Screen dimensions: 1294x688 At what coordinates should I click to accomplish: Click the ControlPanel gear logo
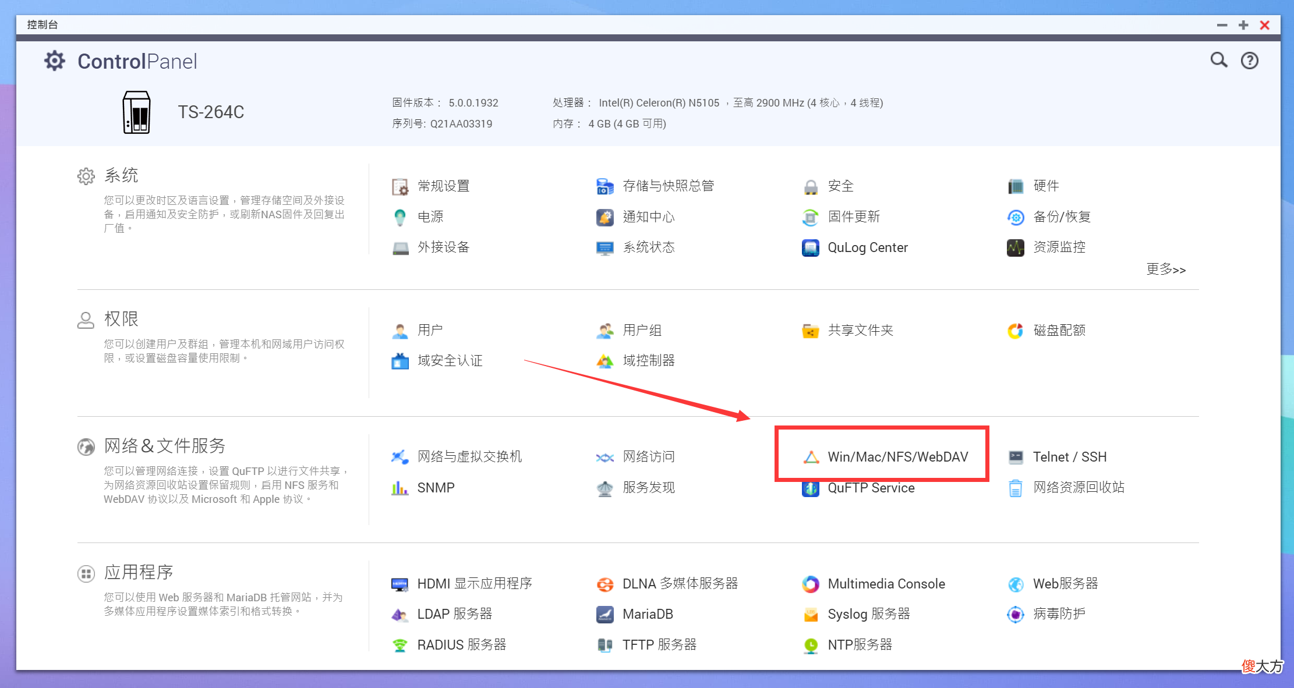55,61
